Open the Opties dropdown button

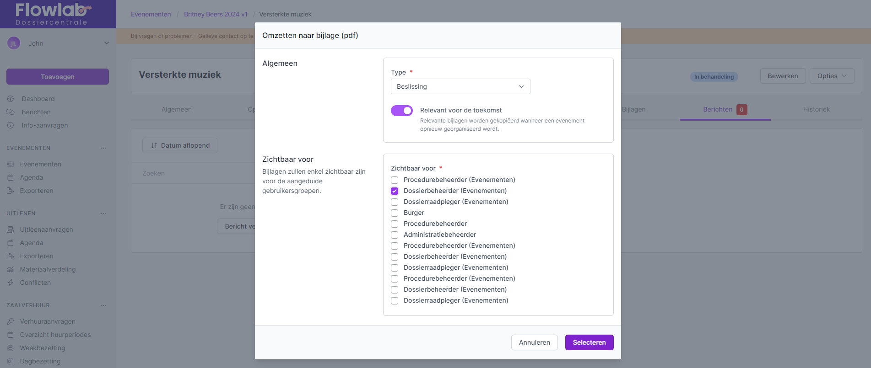tap(831, 76)
